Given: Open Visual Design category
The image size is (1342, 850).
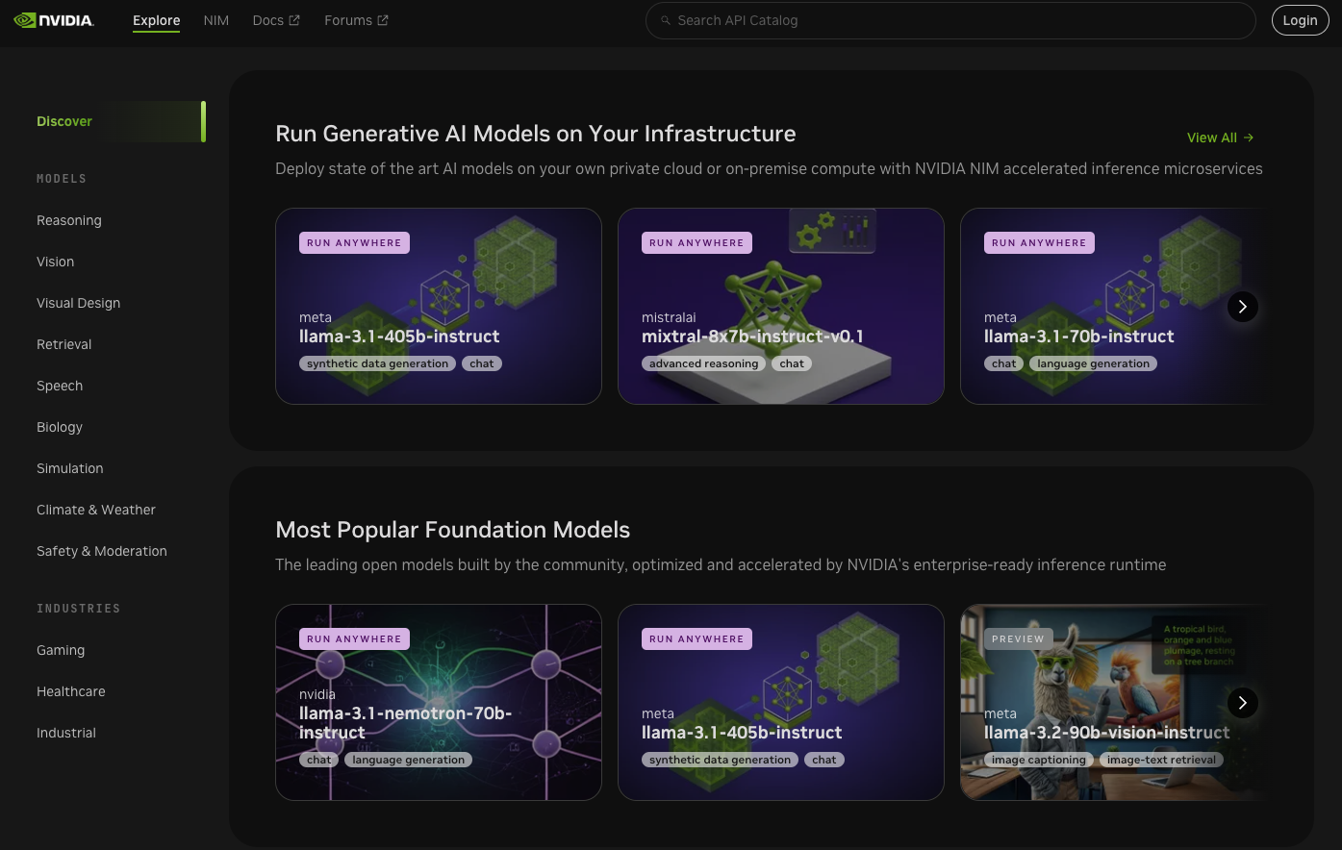Looking at the screenshot, I should pyautogui.click(x=79, y=303).
